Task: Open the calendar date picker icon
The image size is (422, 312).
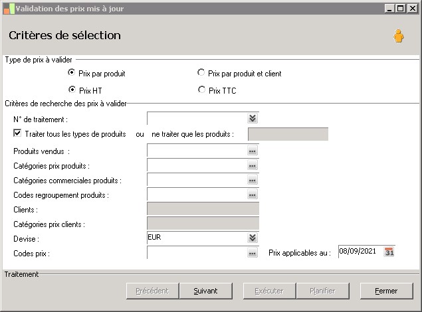Action: pos(389,252)
